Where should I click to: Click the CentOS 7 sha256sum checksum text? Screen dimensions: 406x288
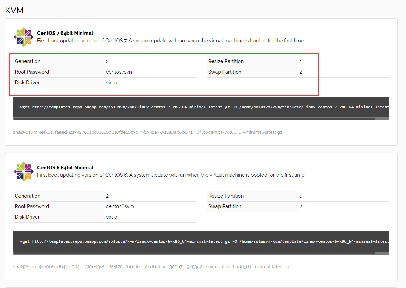tap(147, 132)
